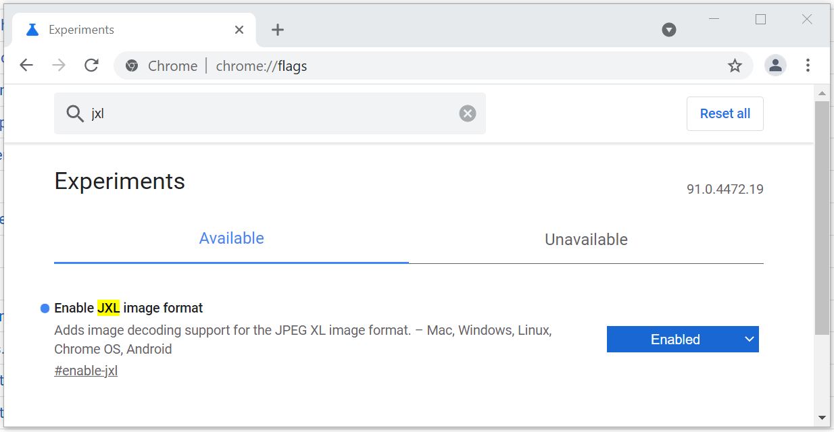The width and height of the screenshot is (834, 432).
Task: Click the Chrome site info icon in address bar
Action: click(132, 65)
